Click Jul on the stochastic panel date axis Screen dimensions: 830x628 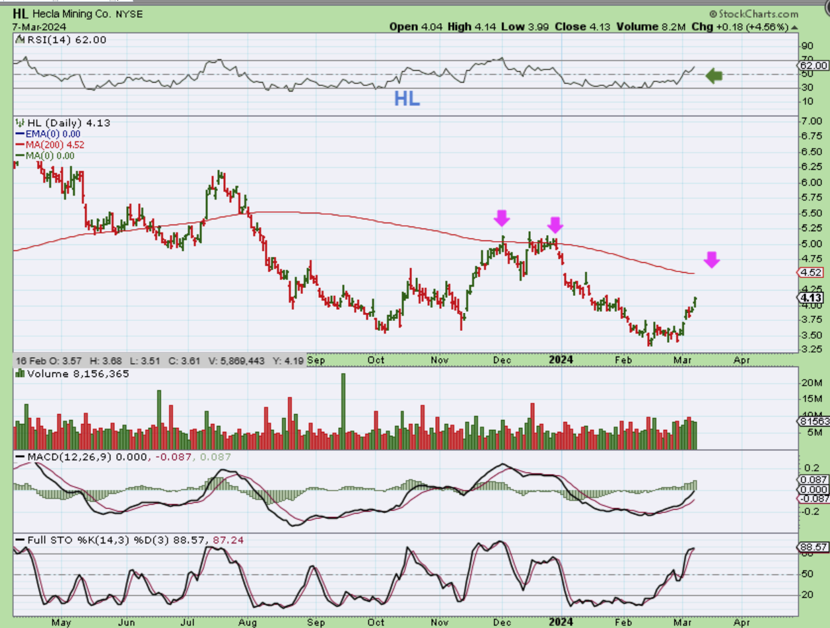189,622
